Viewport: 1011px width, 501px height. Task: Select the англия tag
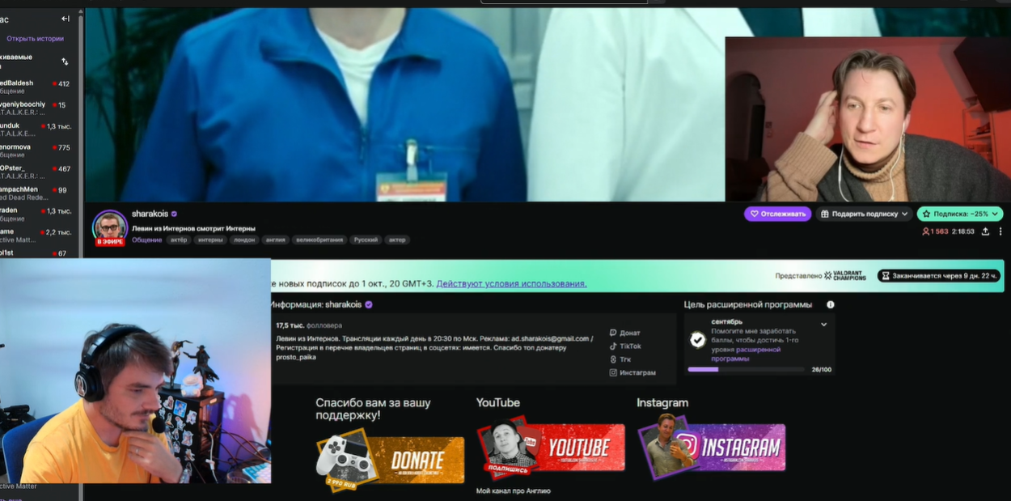click(x=274, y=240)
